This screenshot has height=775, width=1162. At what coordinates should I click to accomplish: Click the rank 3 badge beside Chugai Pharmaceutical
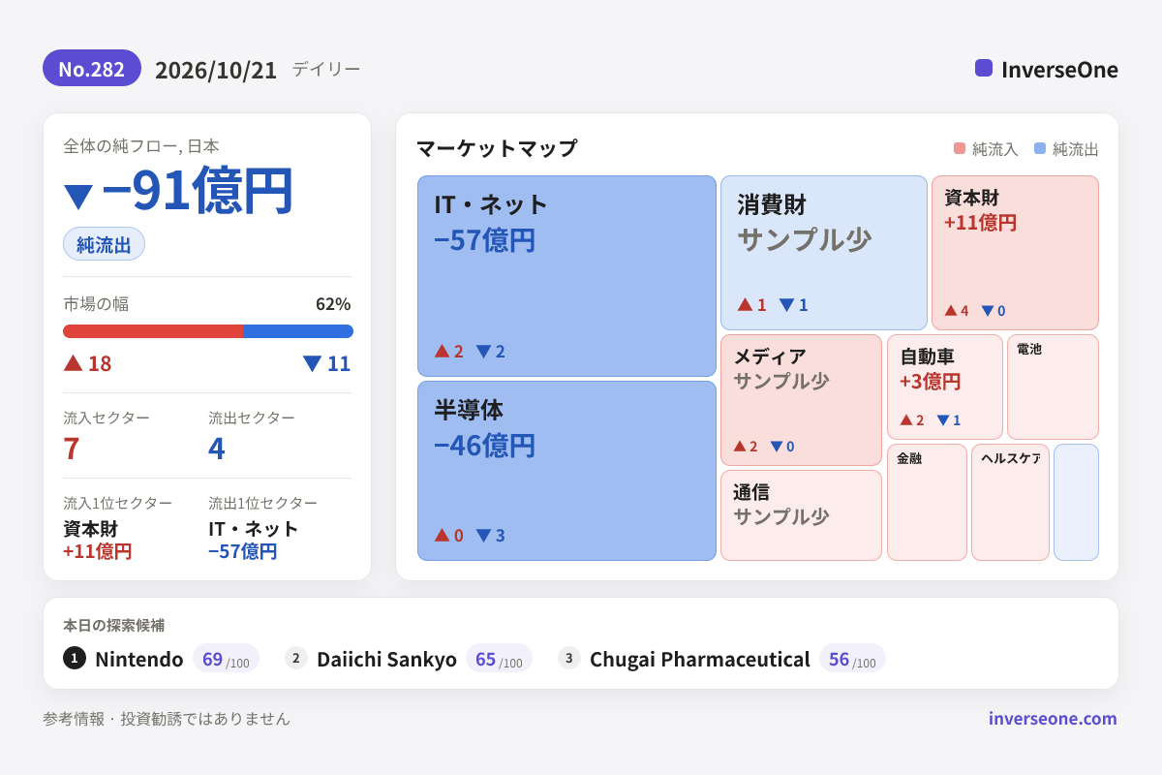[569, 659]
